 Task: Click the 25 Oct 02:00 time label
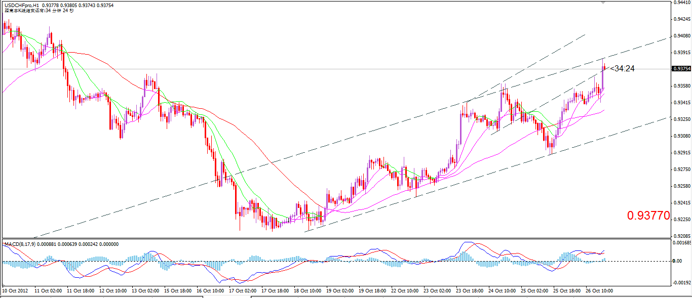534,291
